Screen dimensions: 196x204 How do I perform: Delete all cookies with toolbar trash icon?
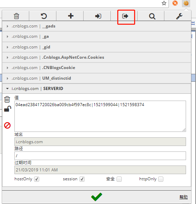(17, 16)
